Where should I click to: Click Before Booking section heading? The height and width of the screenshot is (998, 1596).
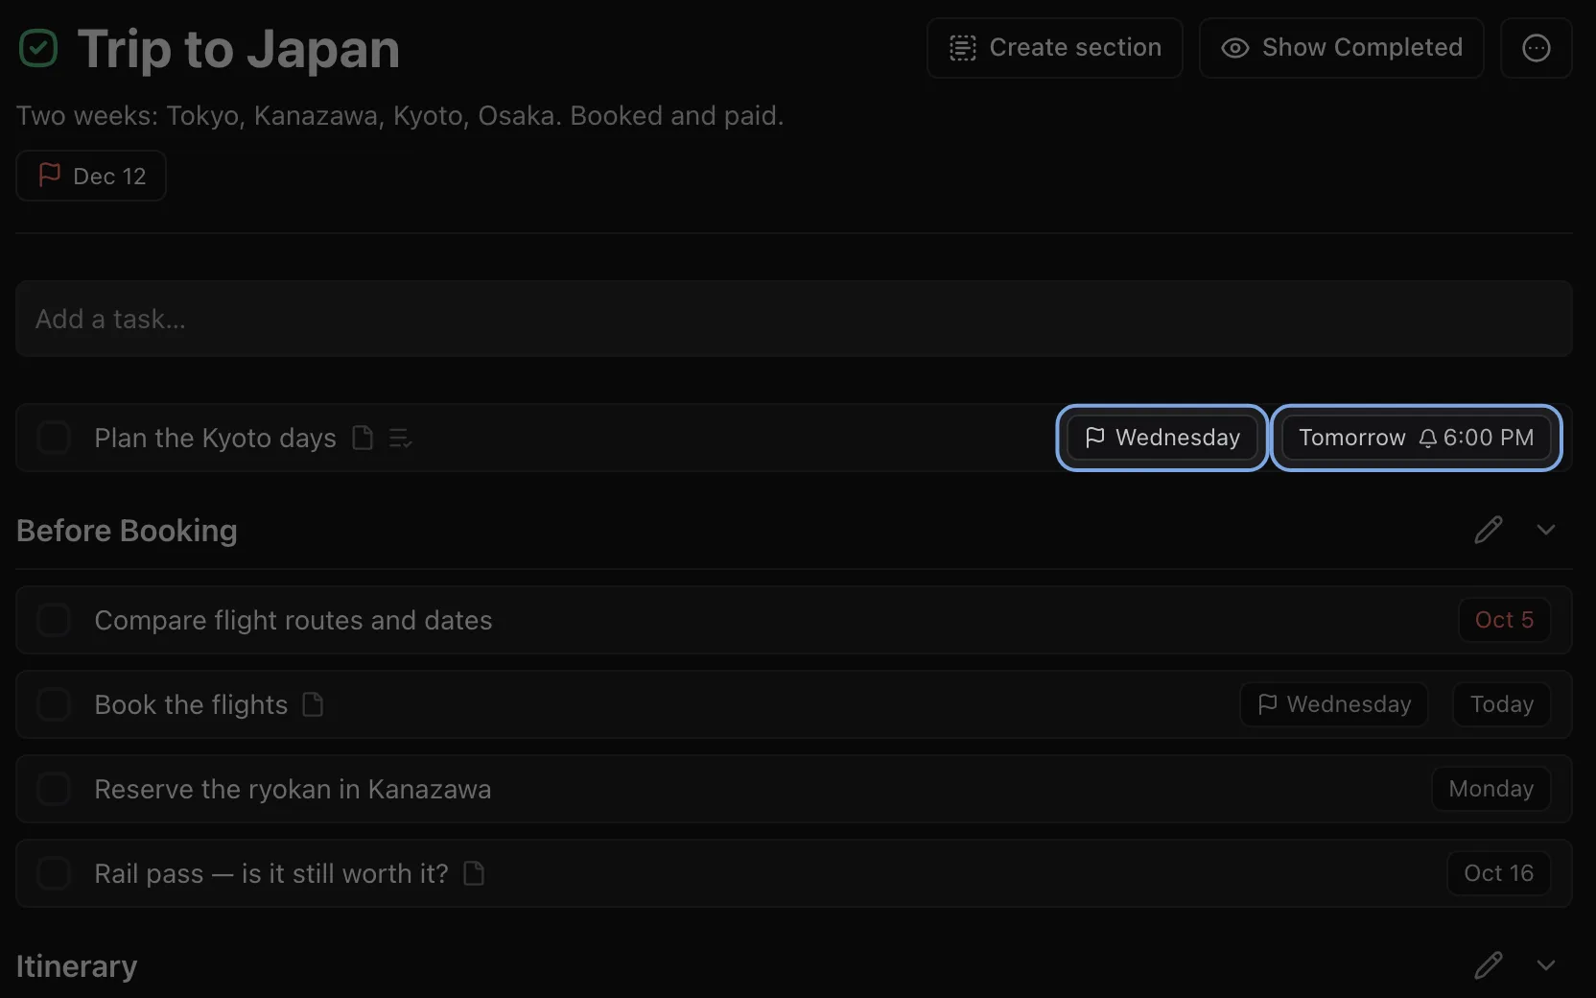127,531
